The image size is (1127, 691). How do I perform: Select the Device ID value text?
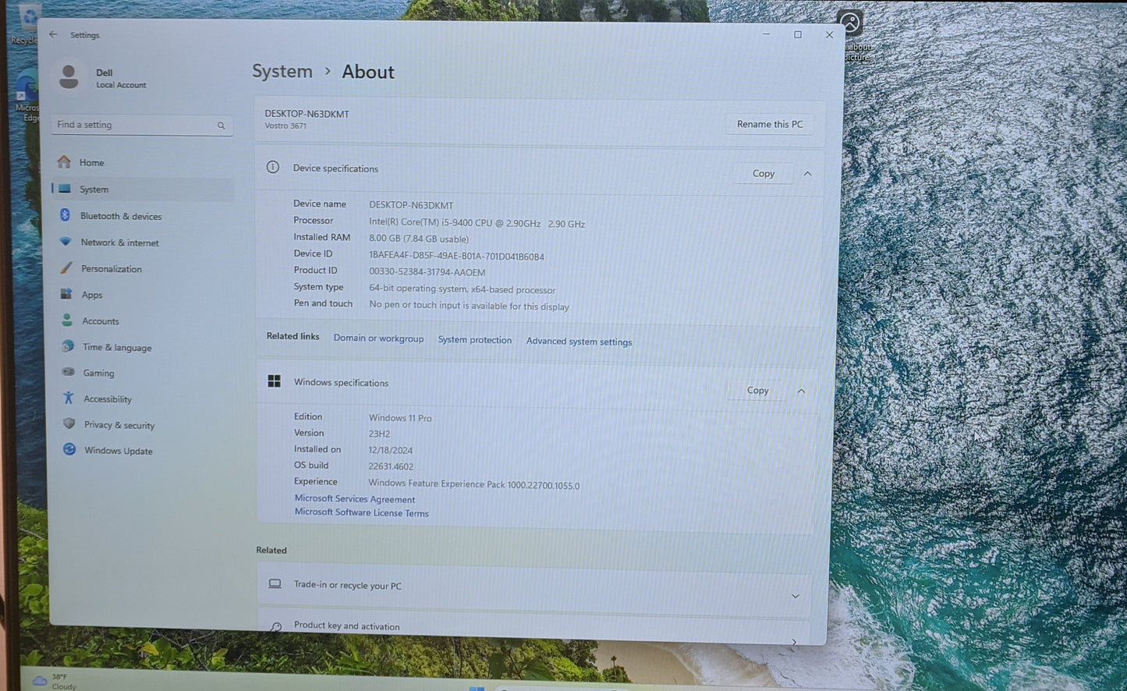point(456,256)
